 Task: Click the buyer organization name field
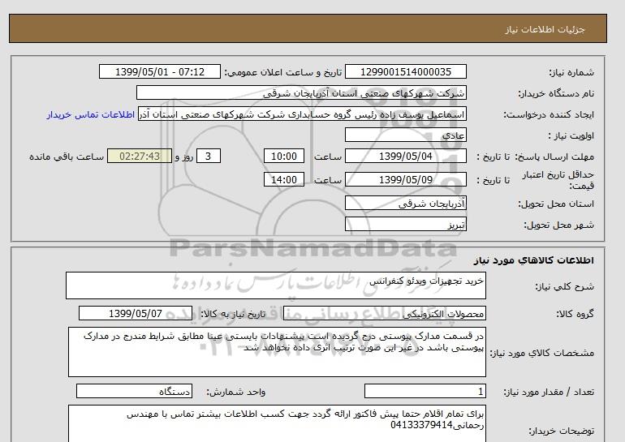pyautogui.click(x=301, y=92)
